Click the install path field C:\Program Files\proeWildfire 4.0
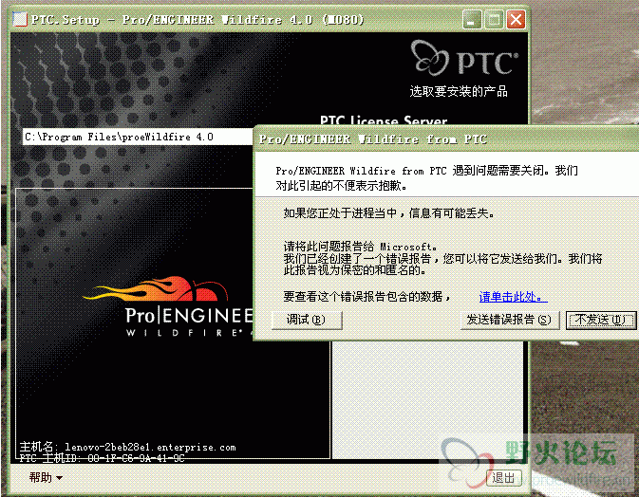The height and width of the screenshot is (497, 639). pyautogui.click(x=138, y=137)
